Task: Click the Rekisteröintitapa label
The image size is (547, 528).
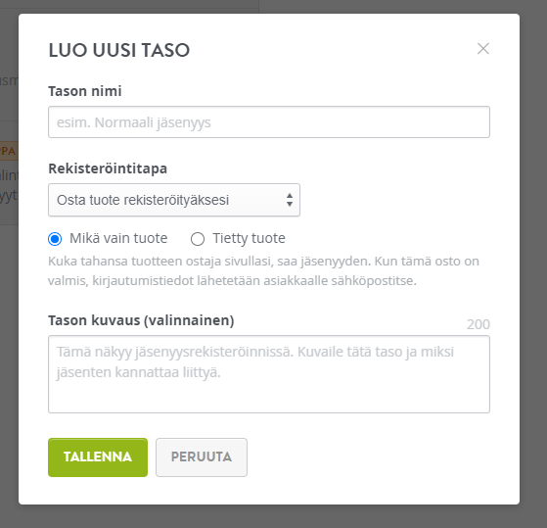Action: pos(108,168)
